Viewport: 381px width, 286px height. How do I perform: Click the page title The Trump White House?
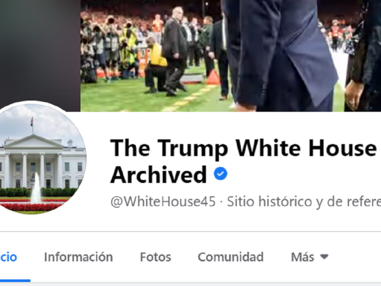coord(243,148)
